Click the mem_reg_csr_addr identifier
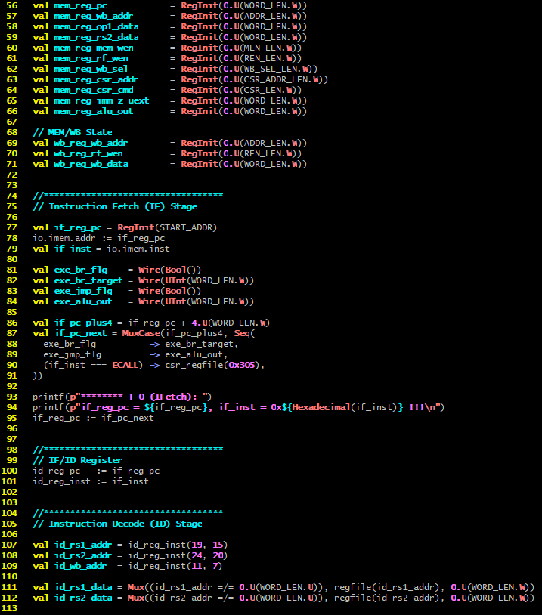542x615 pixels. (96, 80)
